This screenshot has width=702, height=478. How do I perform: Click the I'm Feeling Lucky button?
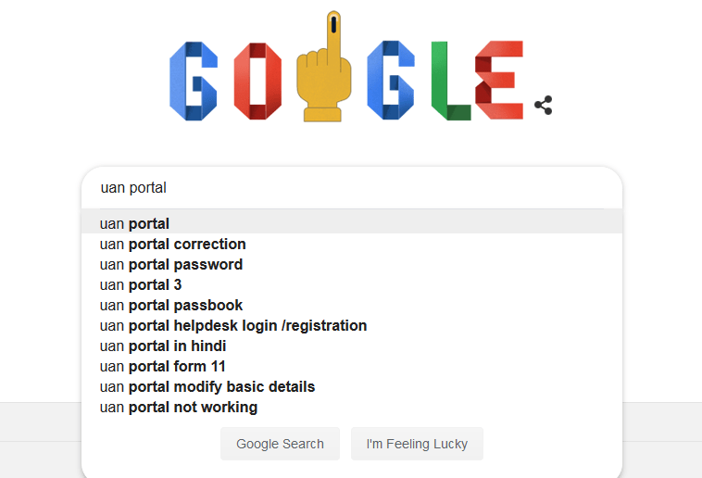coord(417,444)
